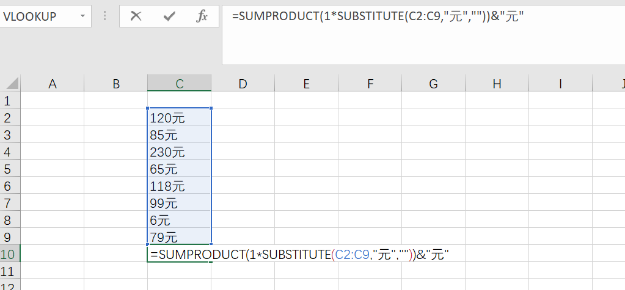Viewport: 625px width, 290px height.
Task: Select column A header
Action: point(52,83)
